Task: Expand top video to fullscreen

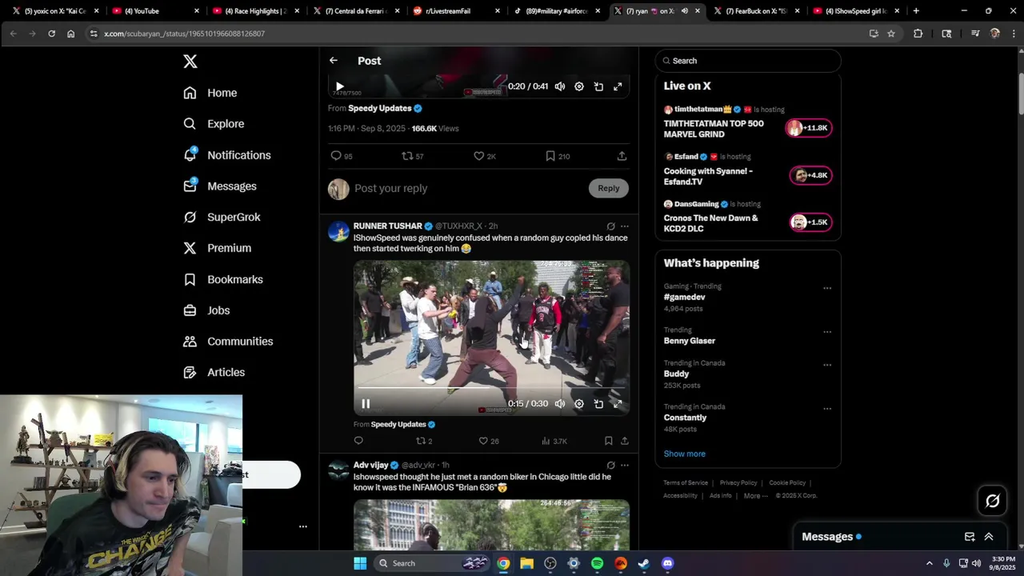Action: 618,86
